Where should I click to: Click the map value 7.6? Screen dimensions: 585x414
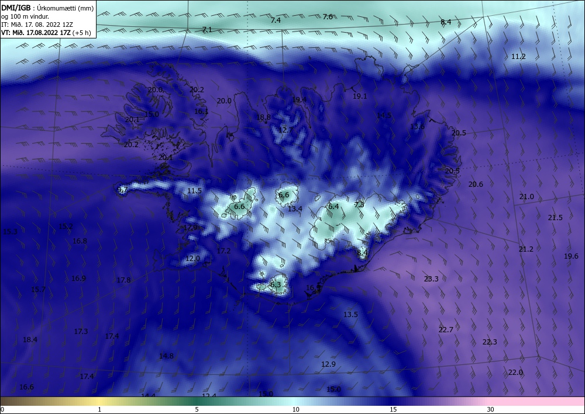click(x=328, y=17)
